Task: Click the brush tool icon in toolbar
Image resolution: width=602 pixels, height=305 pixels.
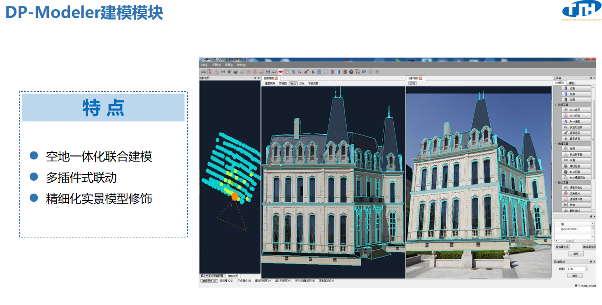Action: [x=306, y=72]
